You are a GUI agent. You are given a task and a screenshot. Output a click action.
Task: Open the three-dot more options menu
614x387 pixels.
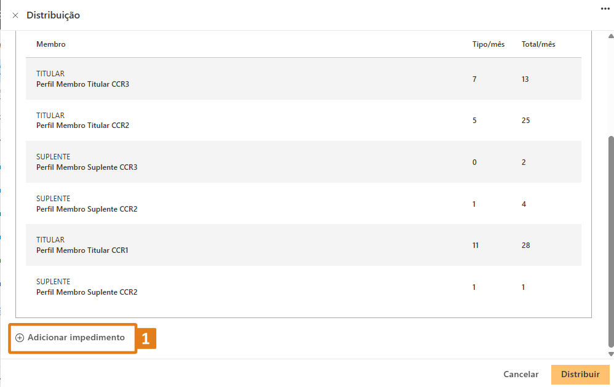[605, 8]
